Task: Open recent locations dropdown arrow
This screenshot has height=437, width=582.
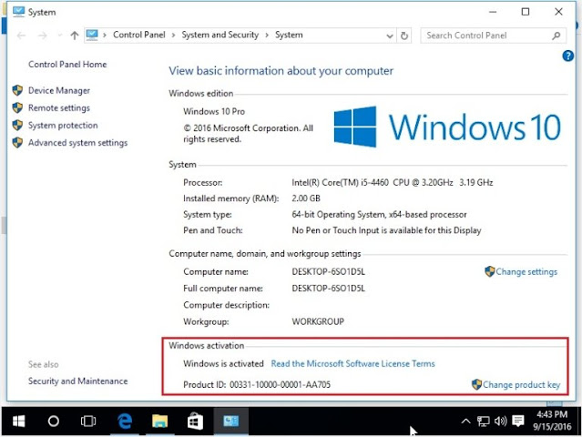Action: [x=60, y=36]
